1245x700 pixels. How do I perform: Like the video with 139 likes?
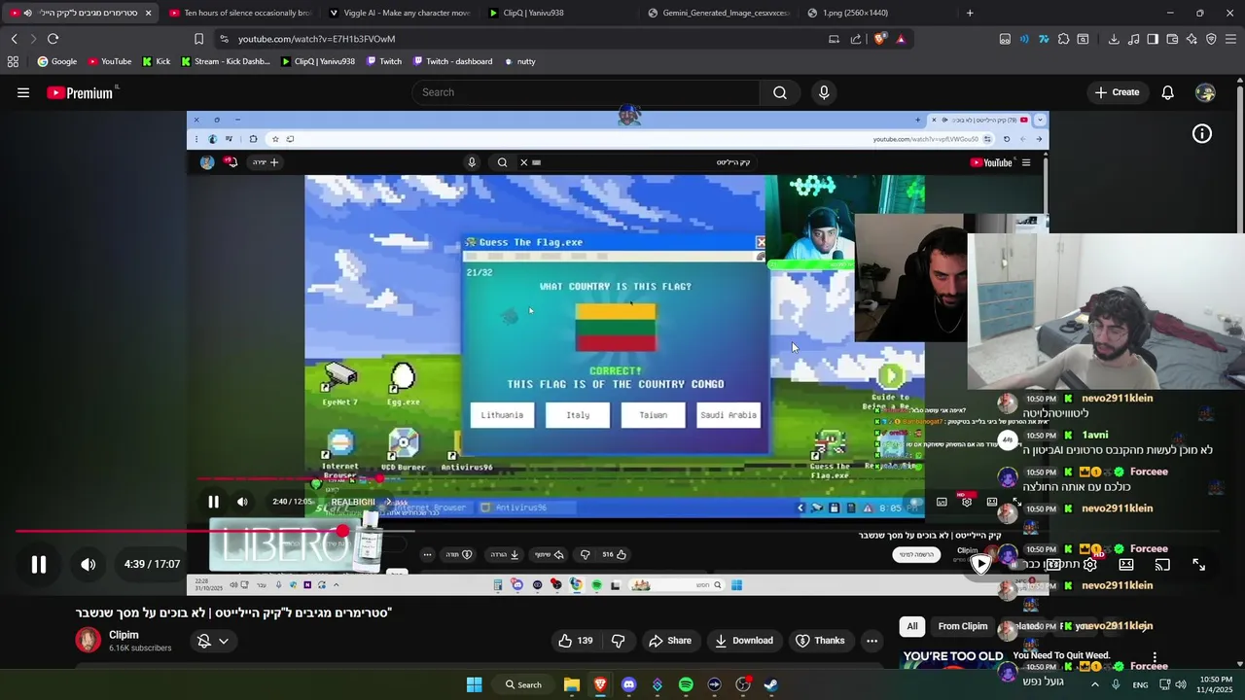[x=575, y=641]
